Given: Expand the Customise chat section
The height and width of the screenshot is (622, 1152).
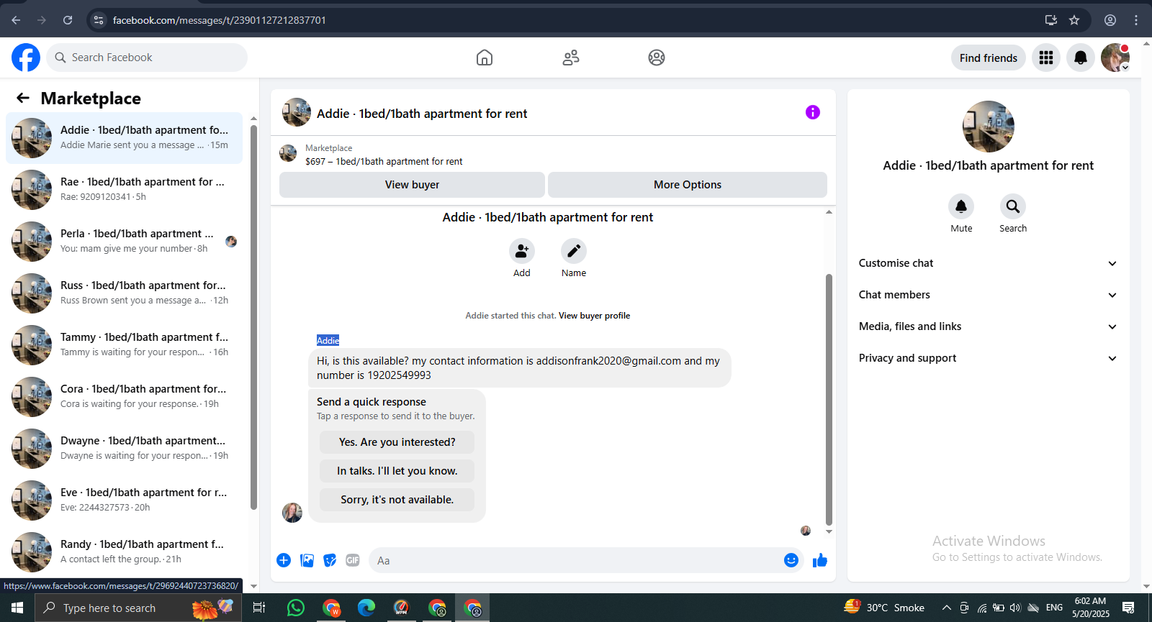Looking at the screenshot, I should pos(988,263).
